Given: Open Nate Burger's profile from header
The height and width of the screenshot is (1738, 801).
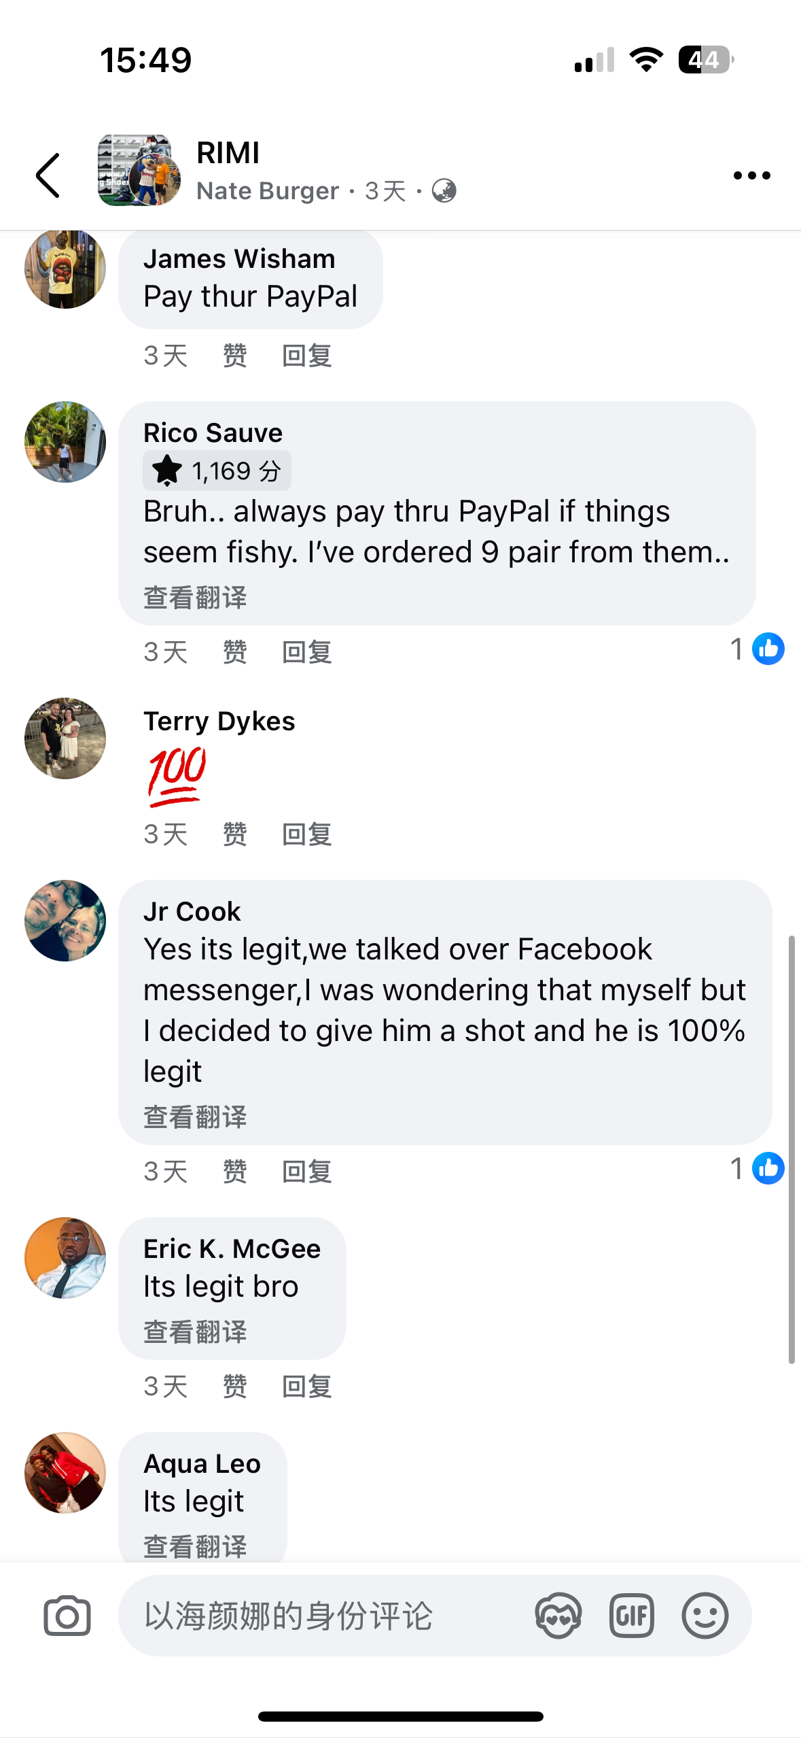Looking at the screenshot, I should (x=268, y=191).
